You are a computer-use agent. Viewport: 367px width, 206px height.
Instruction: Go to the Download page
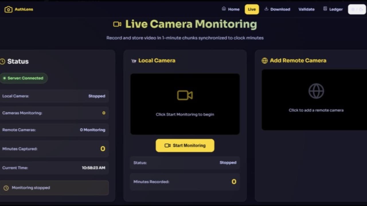coord(277,9)
